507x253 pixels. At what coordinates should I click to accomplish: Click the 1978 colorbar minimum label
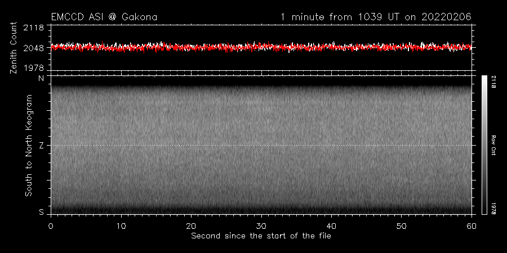[493, 208]
